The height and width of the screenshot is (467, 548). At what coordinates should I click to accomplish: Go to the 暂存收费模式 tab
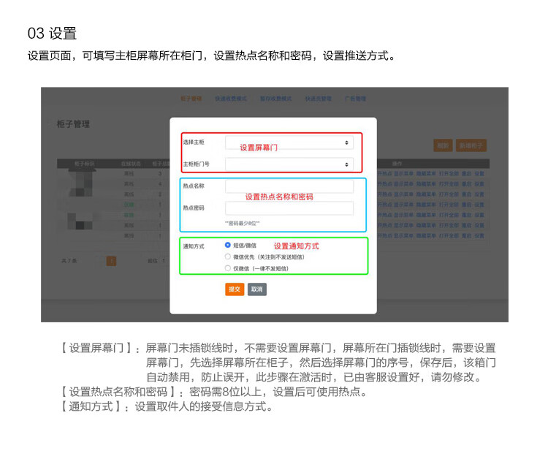[x=275, y=99]
